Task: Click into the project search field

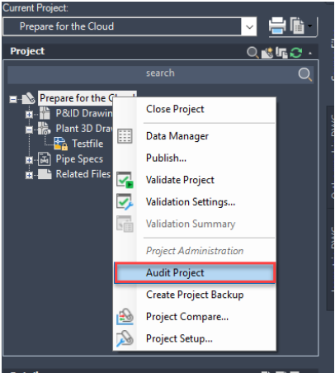Action: [x=160, y=74]
